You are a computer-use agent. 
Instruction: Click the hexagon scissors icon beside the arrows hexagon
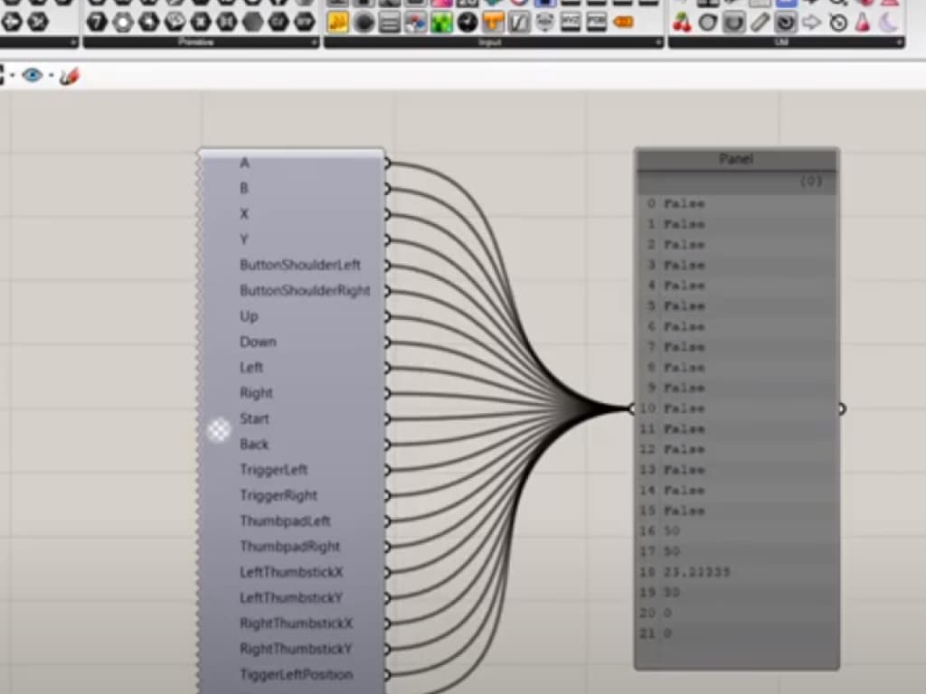[x=38, y=23]
